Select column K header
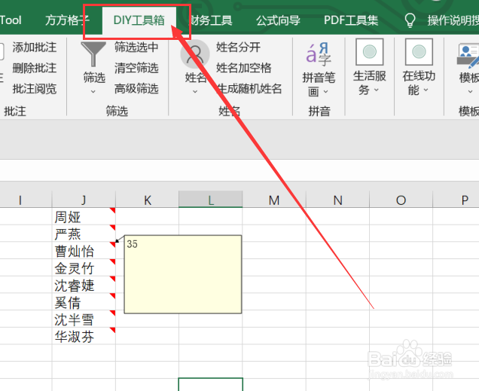 148,200
